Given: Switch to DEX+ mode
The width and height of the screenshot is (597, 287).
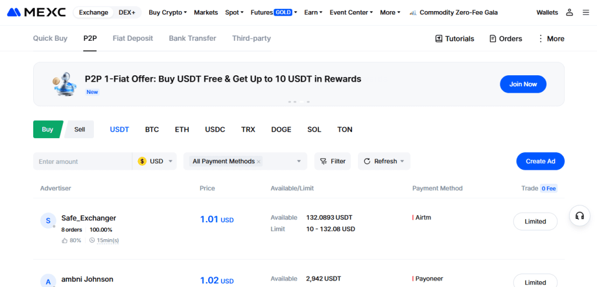Looking at the screenshot, I should pos(127,12).
